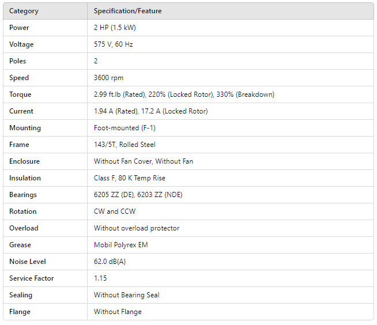Click the 575 V, 60 Hz cell

pyautogui.click(x=113, y=44)
